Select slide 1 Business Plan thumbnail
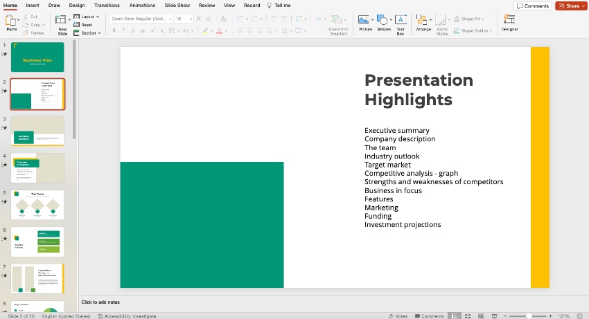 click(x=37, y=57)
